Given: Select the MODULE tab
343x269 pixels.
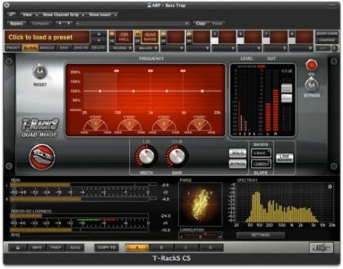Looking at the screenshot, I should coord(47,48).
